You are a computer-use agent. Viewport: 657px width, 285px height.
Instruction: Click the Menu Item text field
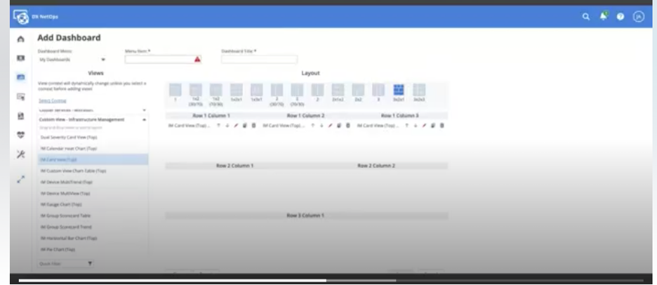click(159, 60)
